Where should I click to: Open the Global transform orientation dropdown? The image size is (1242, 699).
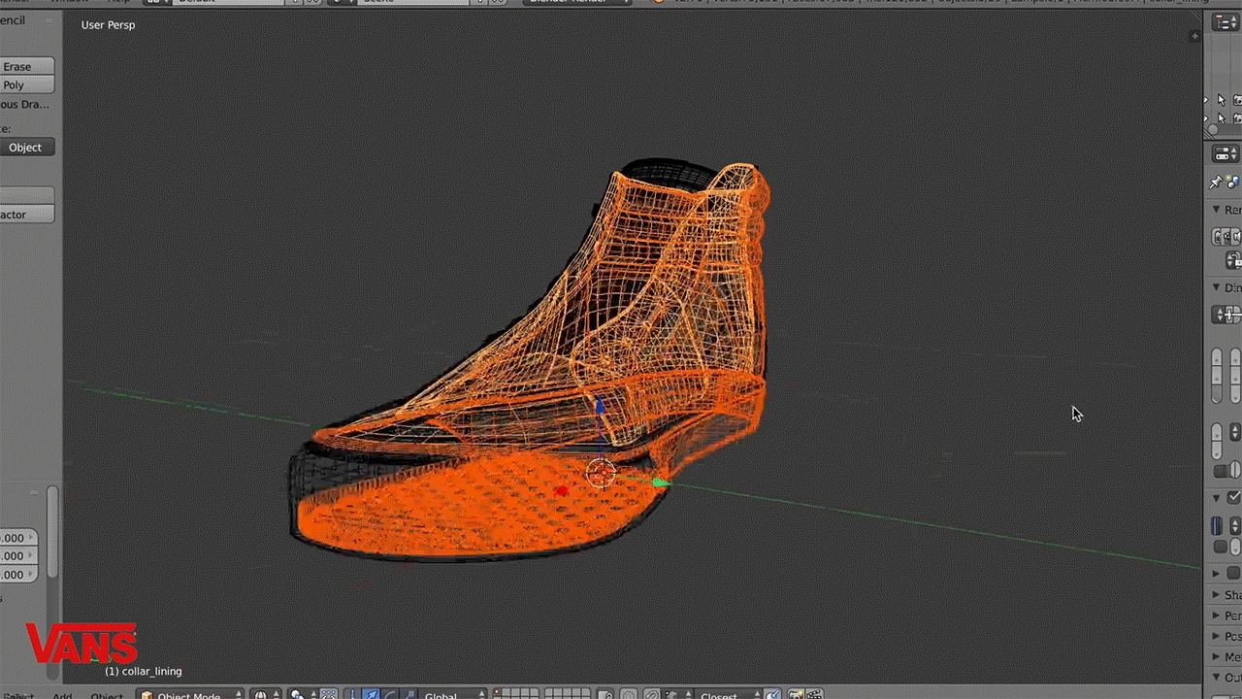tap(451, 695)
